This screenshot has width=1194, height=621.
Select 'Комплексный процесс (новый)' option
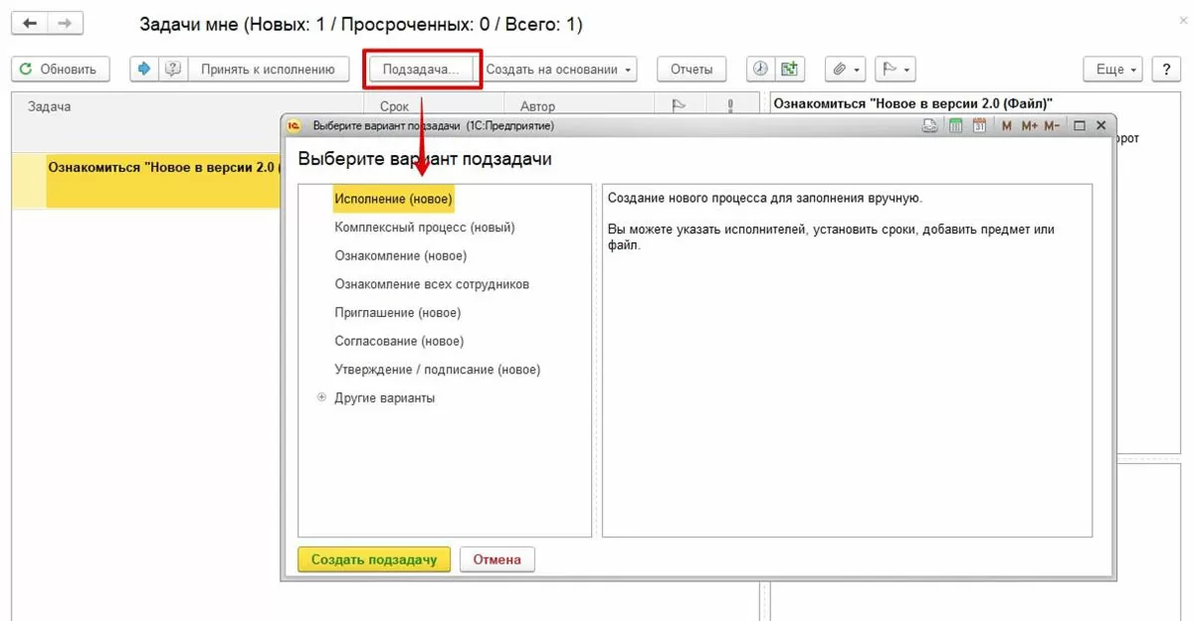tap(425, 228)
